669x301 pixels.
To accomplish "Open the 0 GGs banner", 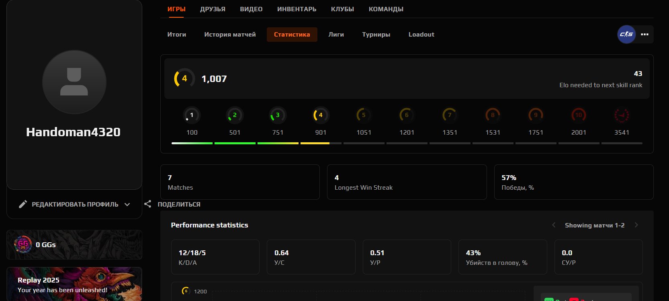I will [x=74, y=245].
